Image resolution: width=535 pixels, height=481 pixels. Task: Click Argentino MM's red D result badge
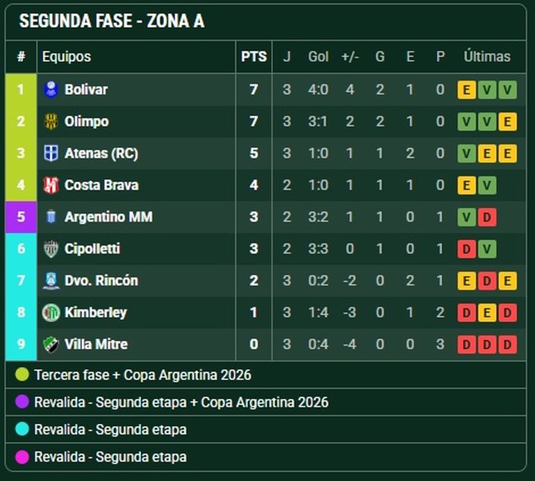[x=487, y=217]
